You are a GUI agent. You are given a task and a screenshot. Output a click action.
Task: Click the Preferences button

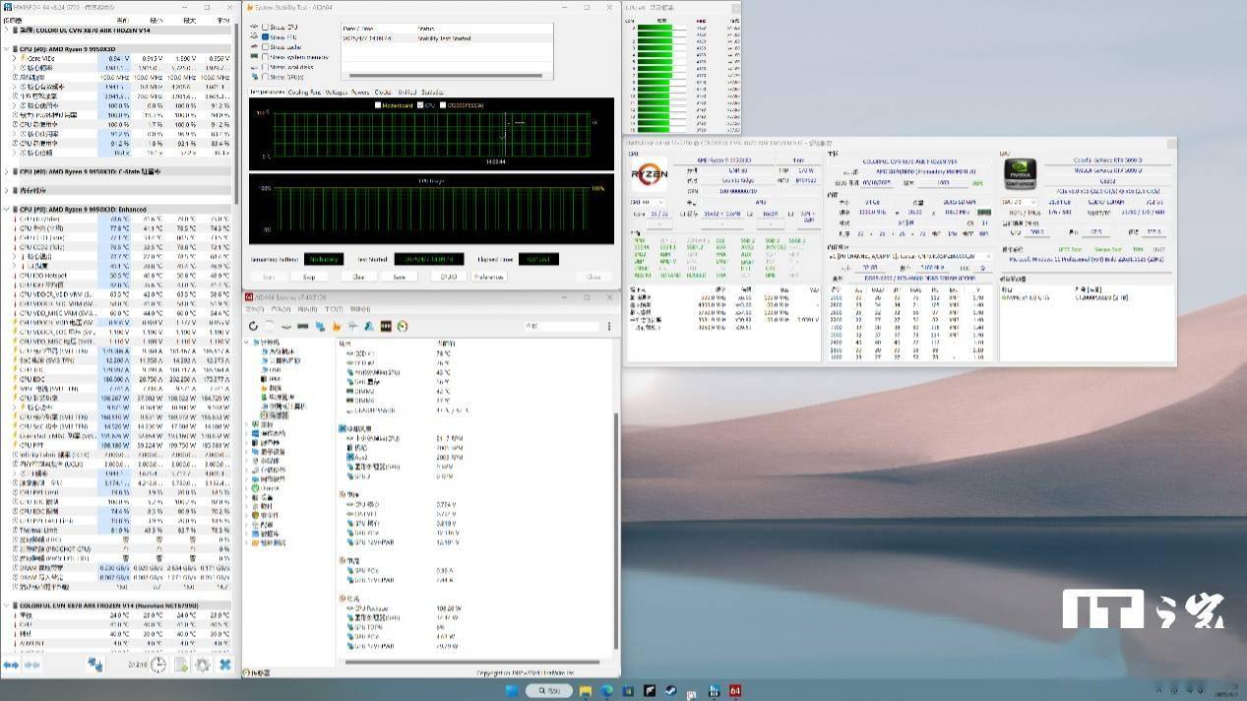pyautogui.click(x=488, y=277)
